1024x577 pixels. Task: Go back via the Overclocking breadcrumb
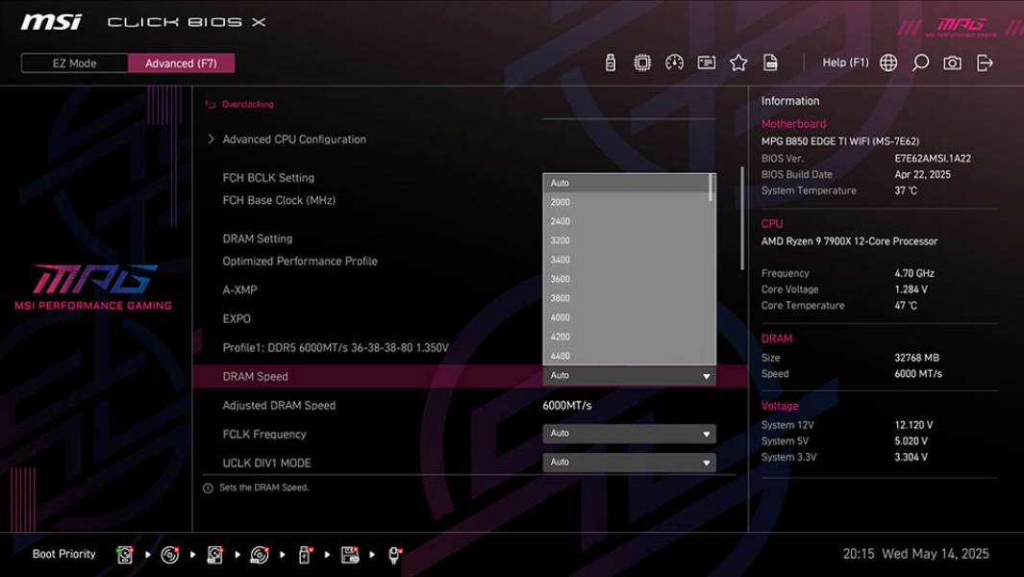[x=247, y=105]
